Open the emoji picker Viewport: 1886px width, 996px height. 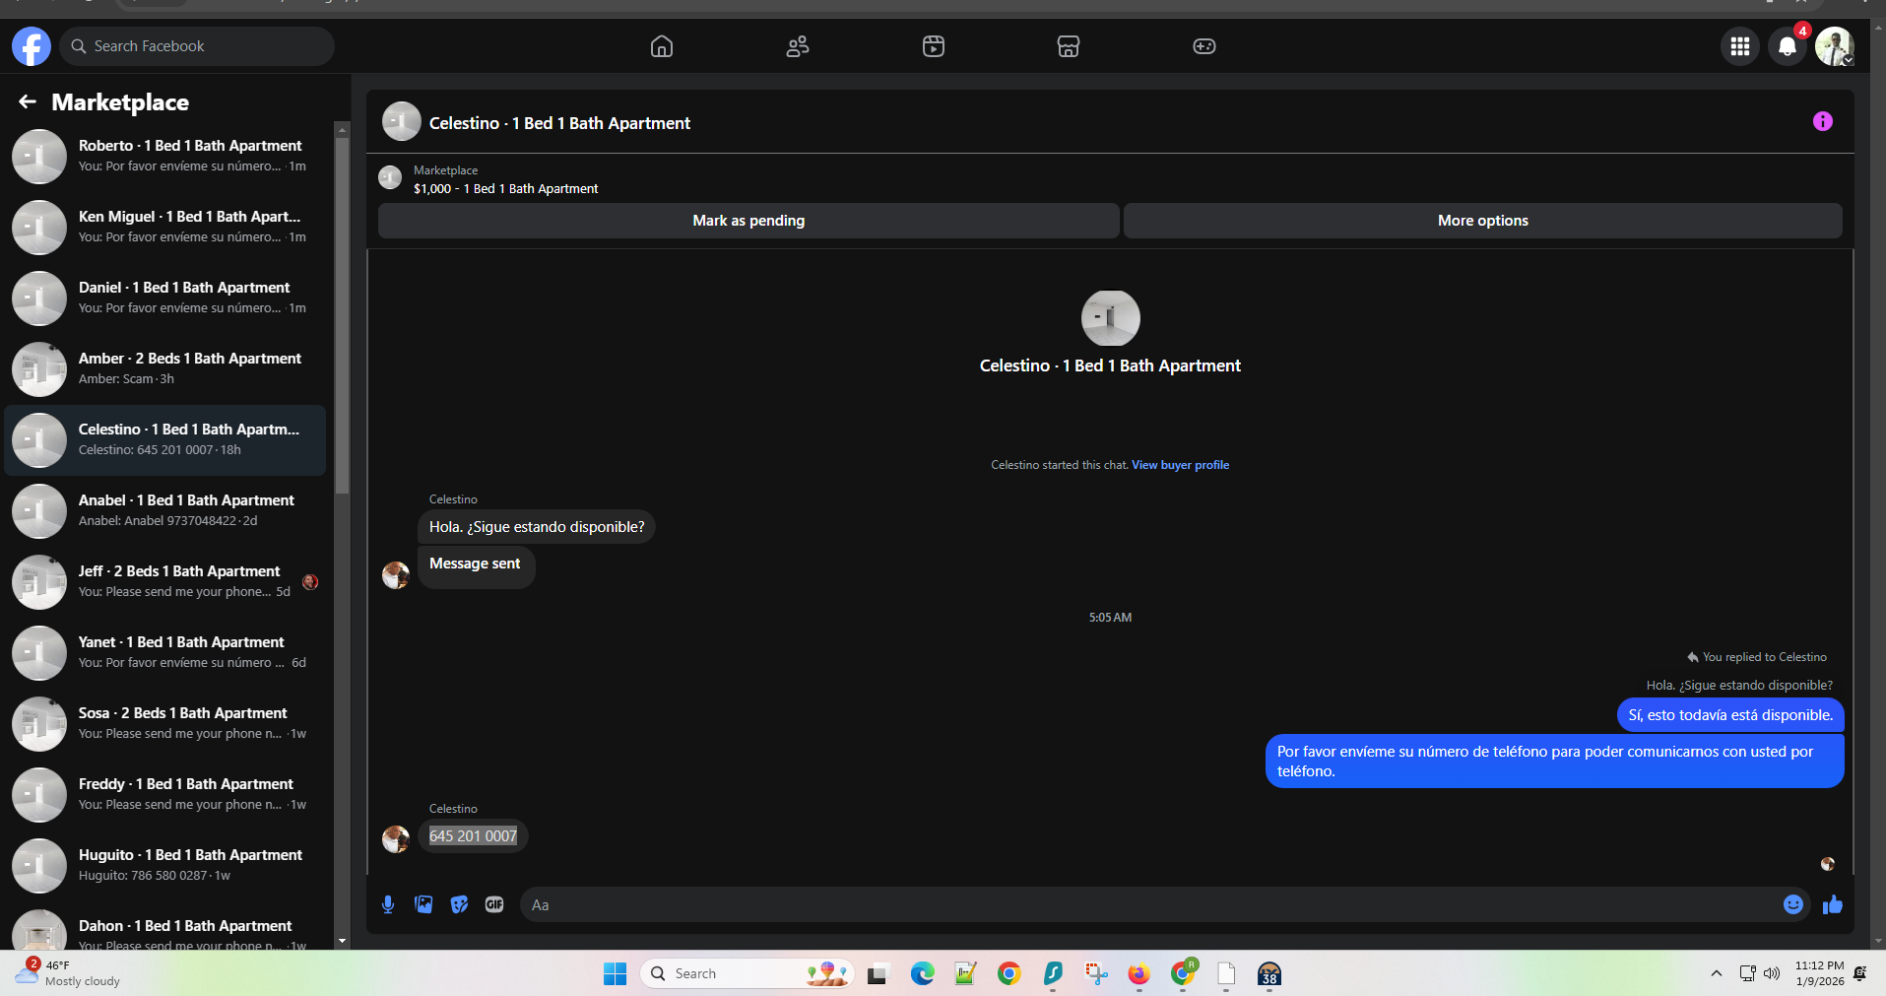(x=1793, y=904)
